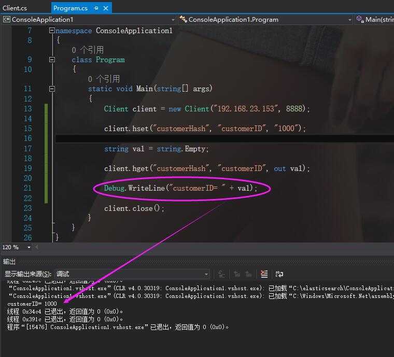The height and width of the screenshot is (357, 394).
Task: Place cursor on empty highlighted line 16
Action: tap(224, 138)
